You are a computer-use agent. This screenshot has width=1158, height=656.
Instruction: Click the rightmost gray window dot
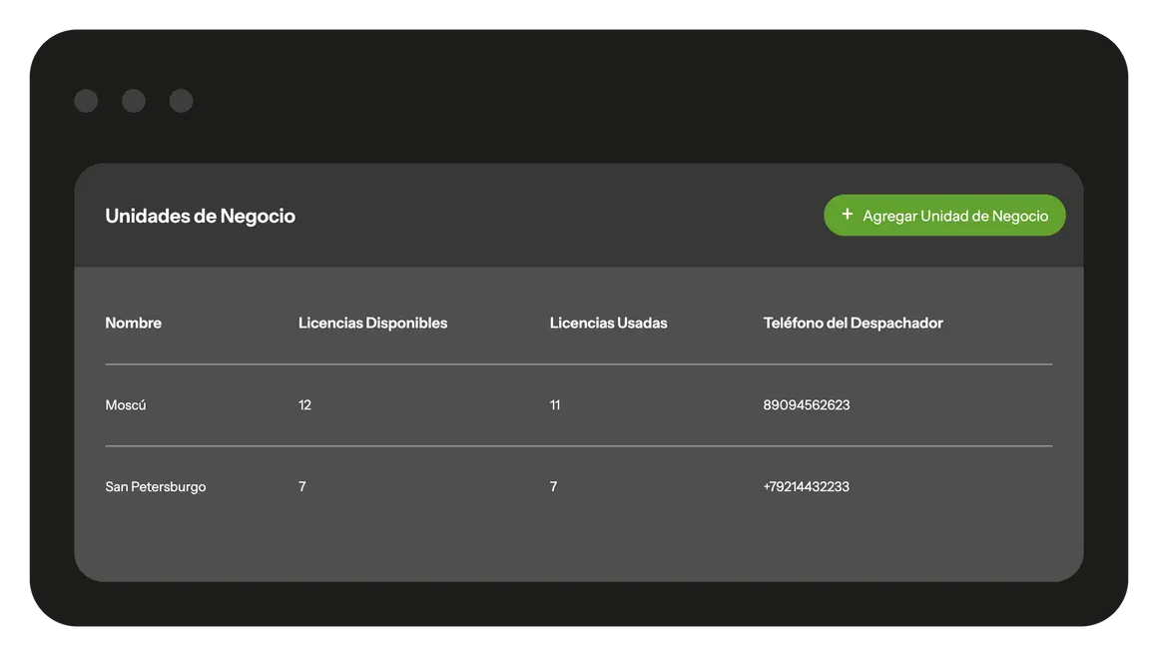click(x=181, y=101)
